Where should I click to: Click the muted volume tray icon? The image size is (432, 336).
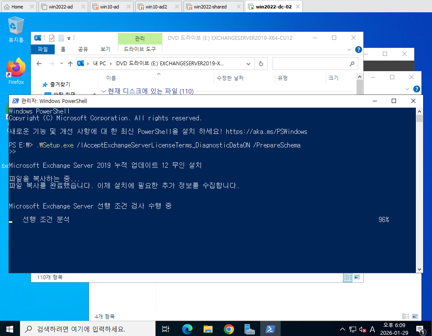tap(362, 329)
